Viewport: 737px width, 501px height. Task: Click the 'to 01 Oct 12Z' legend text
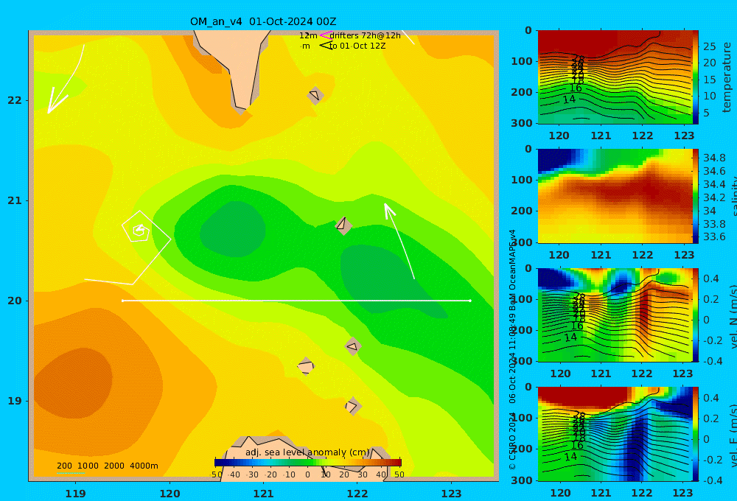357,46
